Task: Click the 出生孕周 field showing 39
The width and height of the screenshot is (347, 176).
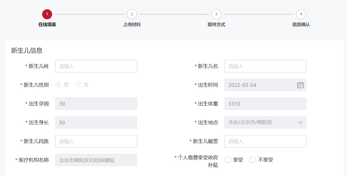Action: [96, 104]
